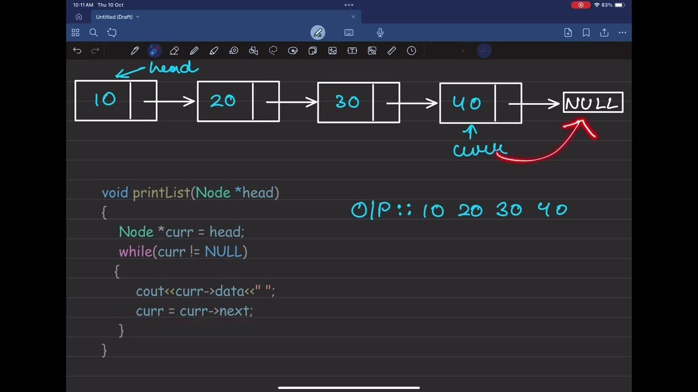Tap the handwritten 'head' label
The width and height of the screenshot is (698, 392).
173,68
